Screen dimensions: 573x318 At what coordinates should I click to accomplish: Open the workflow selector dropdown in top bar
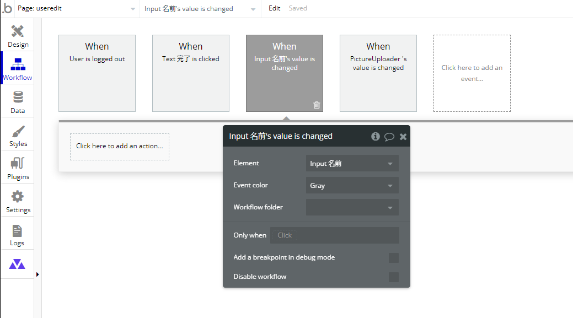[x=200, y=9]
